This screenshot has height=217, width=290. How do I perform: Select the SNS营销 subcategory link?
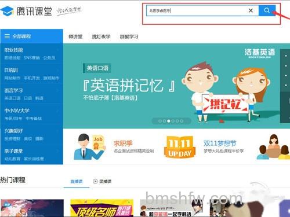click(x=32, y=58)
